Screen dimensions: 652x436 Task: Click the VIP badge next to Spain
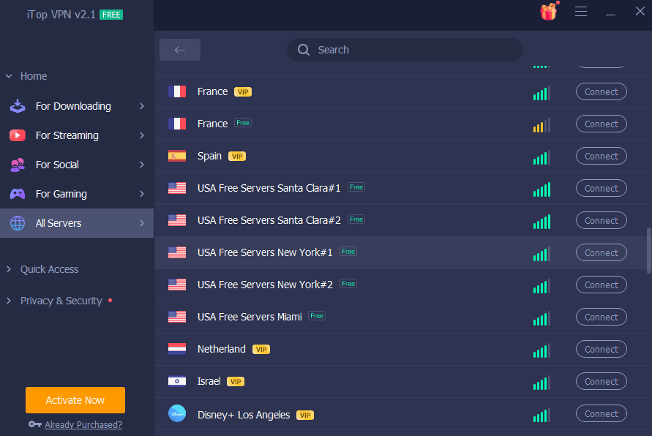(237, 157)
